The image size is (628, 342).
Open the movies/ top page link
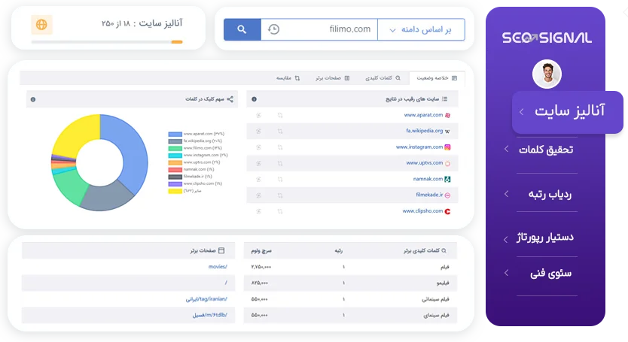pyautogui.click(x=218, y=266)
